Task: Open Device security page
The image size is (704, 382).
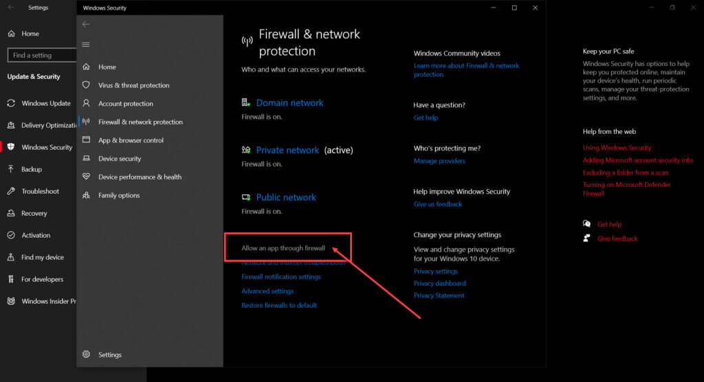Action: coord(120,159)
